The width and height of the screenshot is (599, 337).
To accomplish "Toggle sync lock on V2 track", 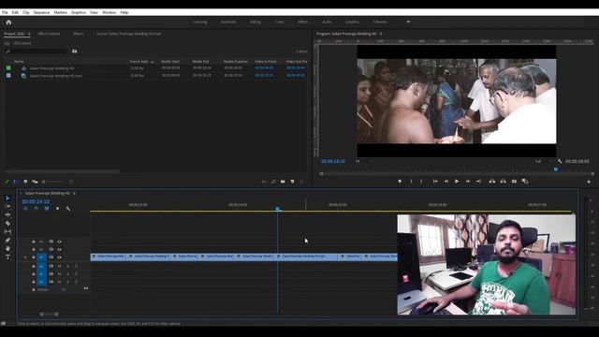I will 51,250.
